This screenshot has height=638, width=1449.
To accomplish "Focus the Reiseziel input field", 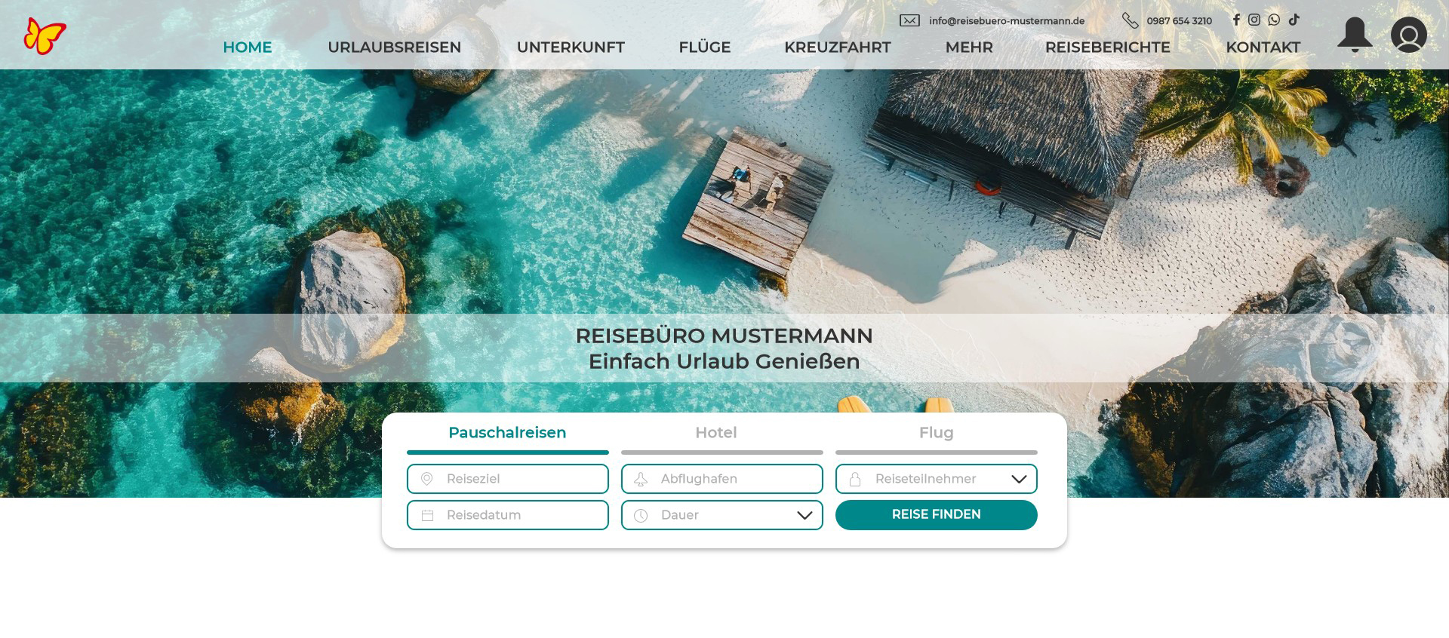I will [507, 479].
